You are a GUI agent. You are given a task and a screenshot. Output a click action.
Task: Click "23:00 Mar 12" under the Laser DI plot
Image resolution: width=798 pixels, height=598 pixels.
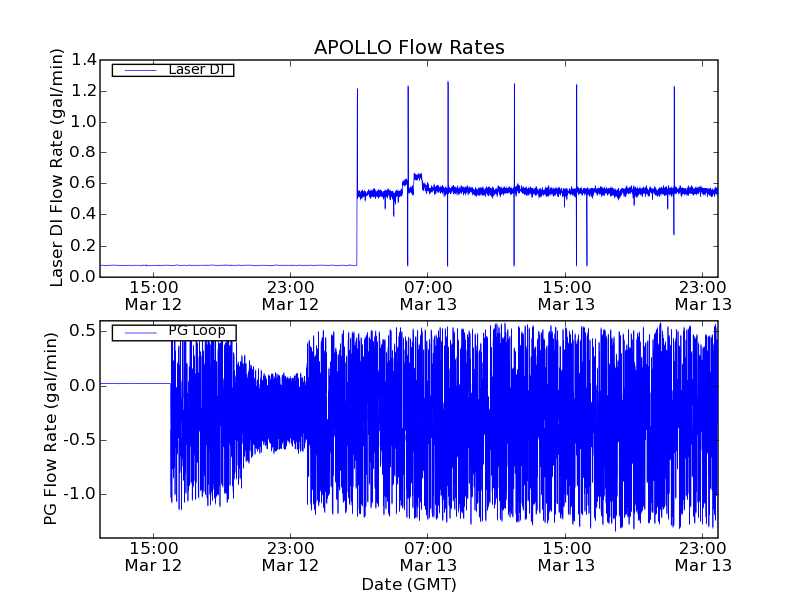[290, 296]
